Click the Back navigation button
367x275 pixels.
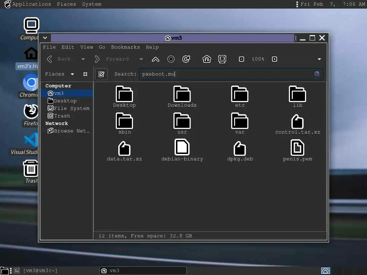(59, 59)
